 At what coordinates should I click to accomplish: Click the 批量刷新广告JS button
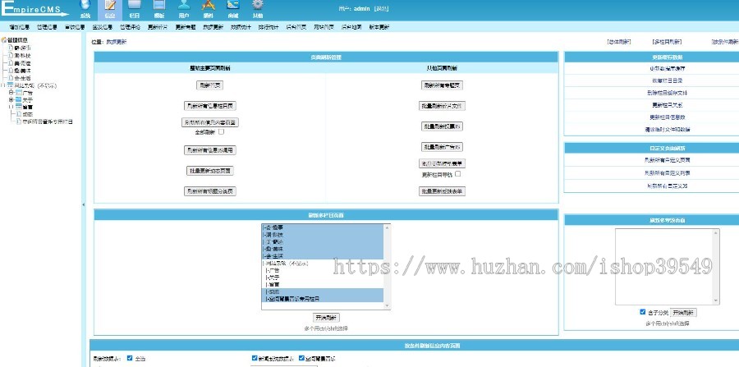(442, 147)
